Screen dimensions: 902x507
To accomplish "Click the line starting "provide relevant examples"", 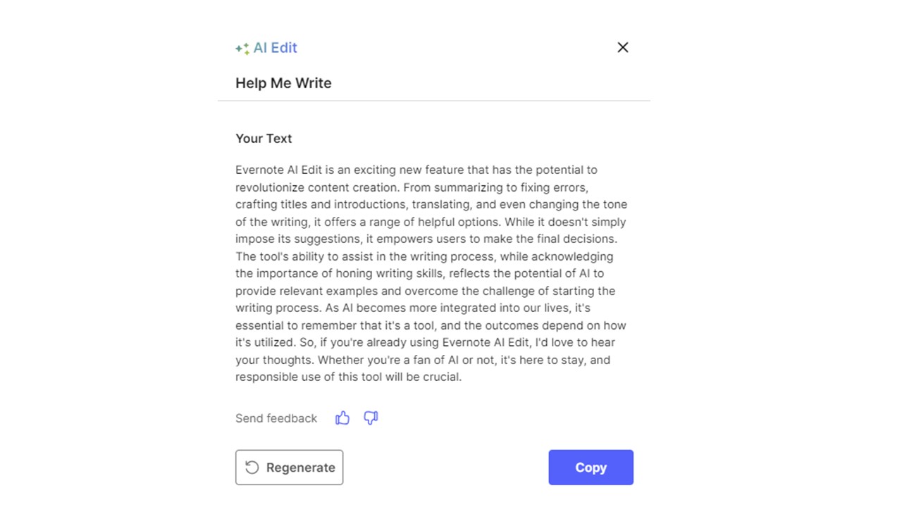I will (x=425, y=291).
